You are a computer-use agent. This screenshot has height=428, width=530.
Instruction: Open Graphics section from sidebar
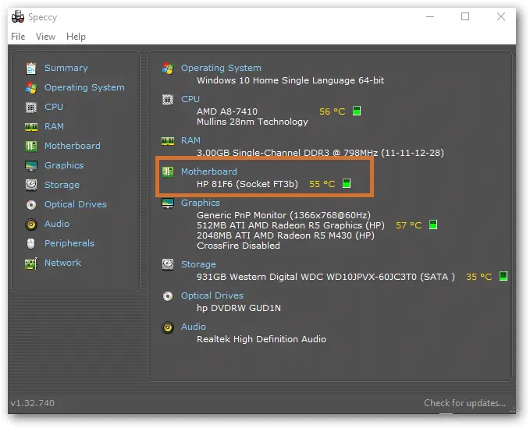coord(64,165)
